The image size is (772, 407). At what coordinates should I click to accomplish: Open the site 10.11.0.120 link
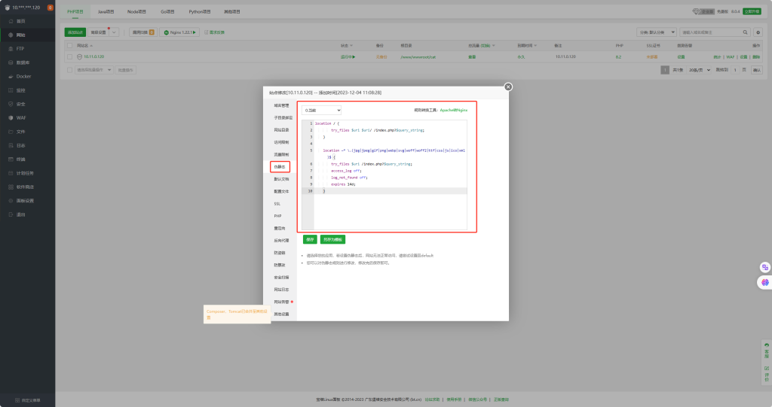click(x=93, y=56)
